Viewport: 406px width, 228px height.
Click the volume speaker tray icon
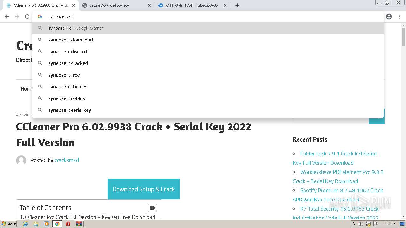click(x=361, y=224)
